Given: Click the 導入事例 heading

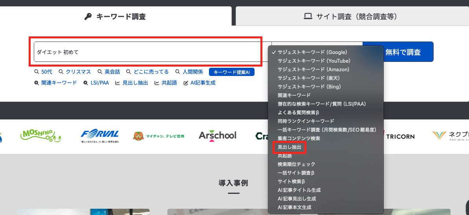Looking at the screenshot, I should click(x=233, y=183).
